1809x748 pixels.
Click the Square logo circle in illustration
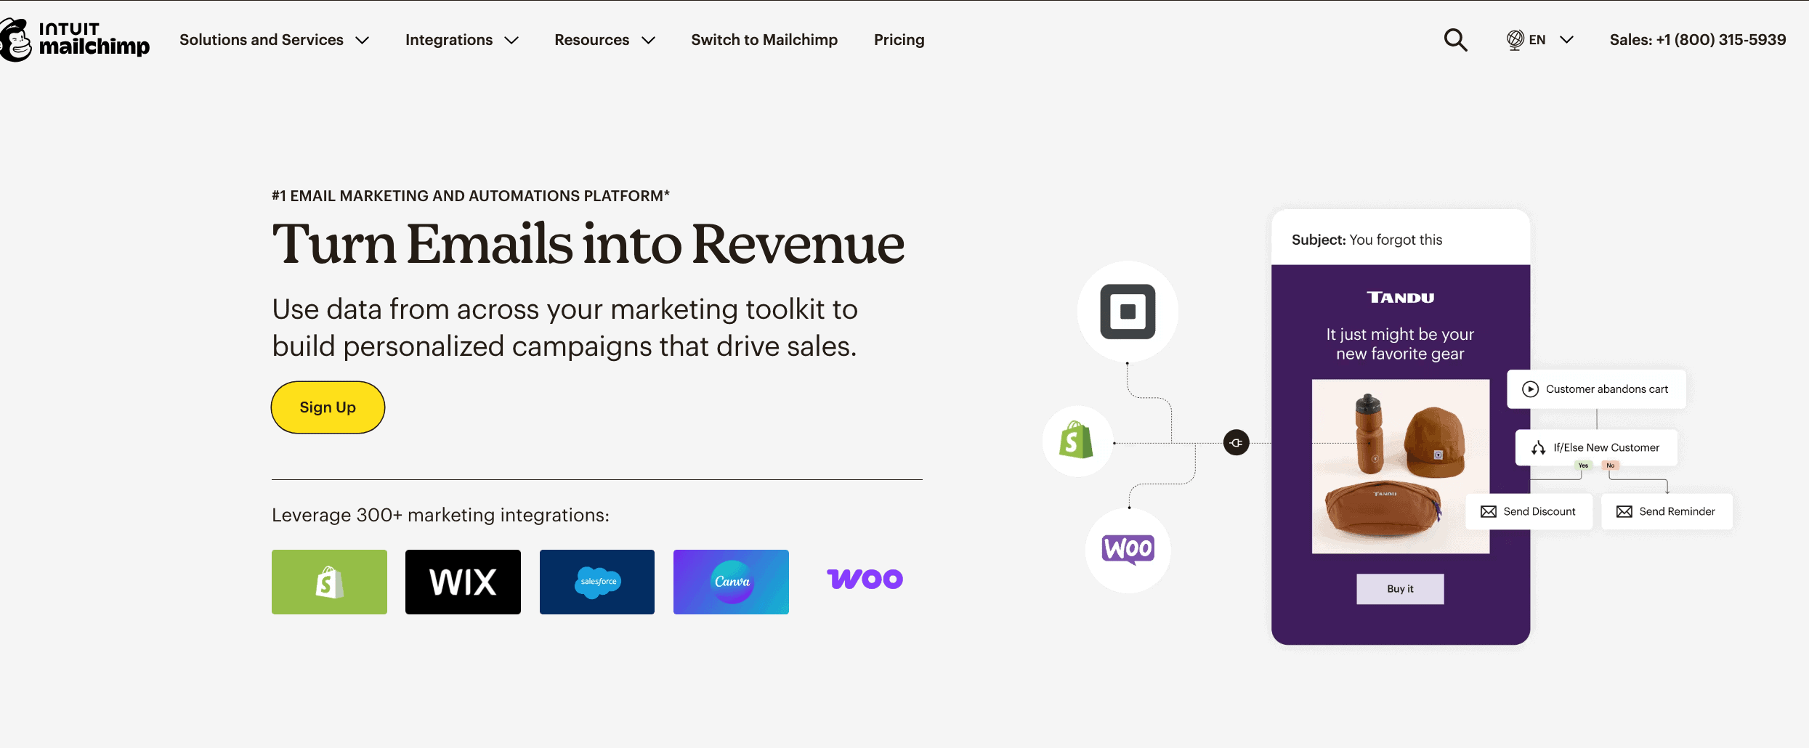[x=1128, y=312]
